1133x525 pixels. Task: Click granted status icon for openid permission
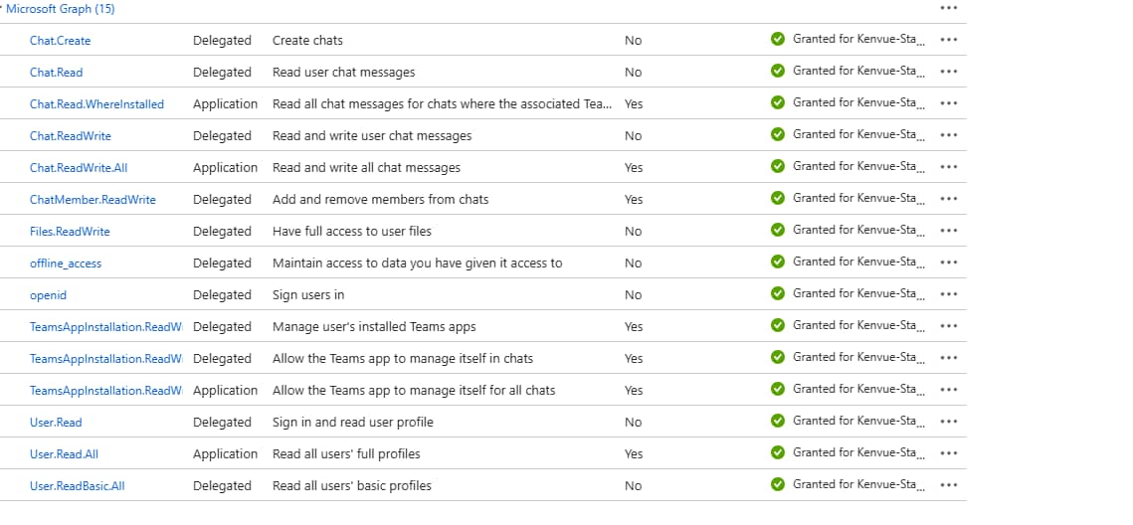(x=778, y=293)
